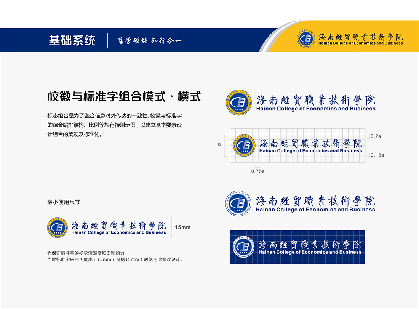Select the 0.75a spacing label
Screen dimensions: 419x309
pyautogui.click(x=258, y=171)
